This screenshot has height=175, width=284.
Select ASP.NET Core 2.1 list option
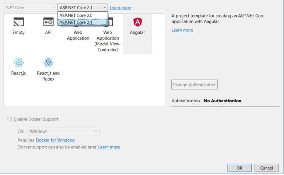(x=83, y=22)
